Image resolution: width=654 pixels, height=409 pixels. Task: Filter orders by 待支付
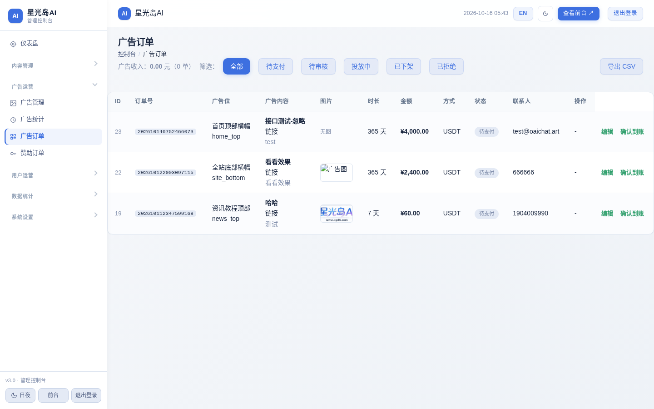point(276,66)
